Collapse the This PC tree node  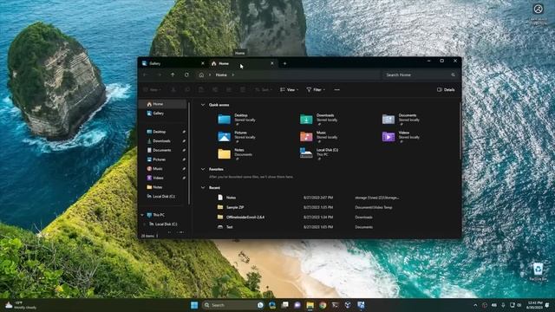(x=142, y=215)
